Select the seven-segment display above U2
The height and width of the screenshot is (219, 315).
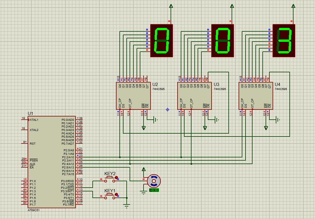[x=162, y=41]
